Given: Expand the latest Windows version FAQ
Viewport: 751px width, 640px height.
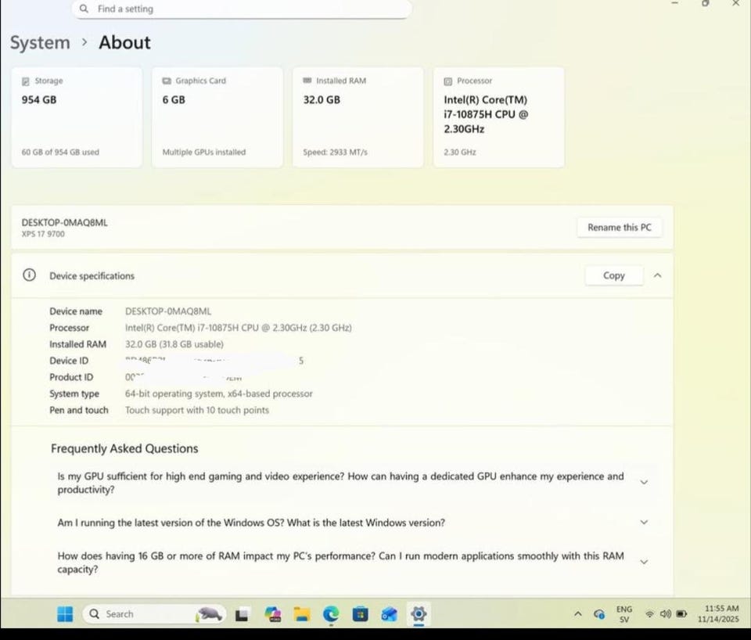Looking at the screenshot, I should coord(644,522).
